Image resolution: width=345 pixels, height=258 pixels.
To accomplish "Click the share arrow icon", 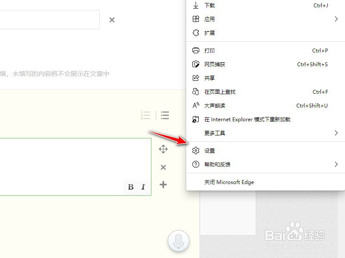I will pos(196,78).
